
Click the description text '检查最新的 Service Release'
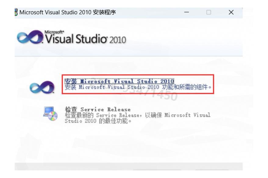(x=102, y=115)
